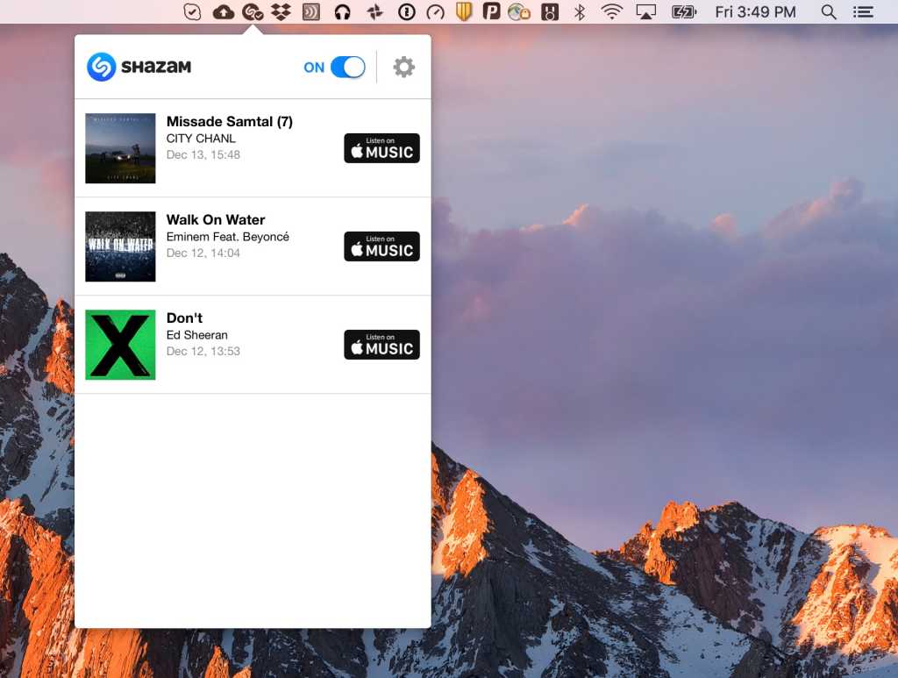Open the yellow shield menu bar icon

coord(463,12)
